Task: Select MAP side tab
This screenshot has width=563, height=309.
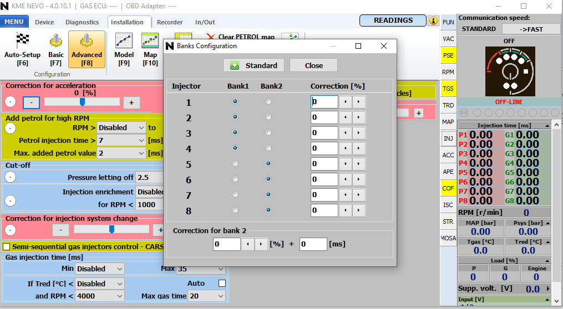Action: point(448,122)
